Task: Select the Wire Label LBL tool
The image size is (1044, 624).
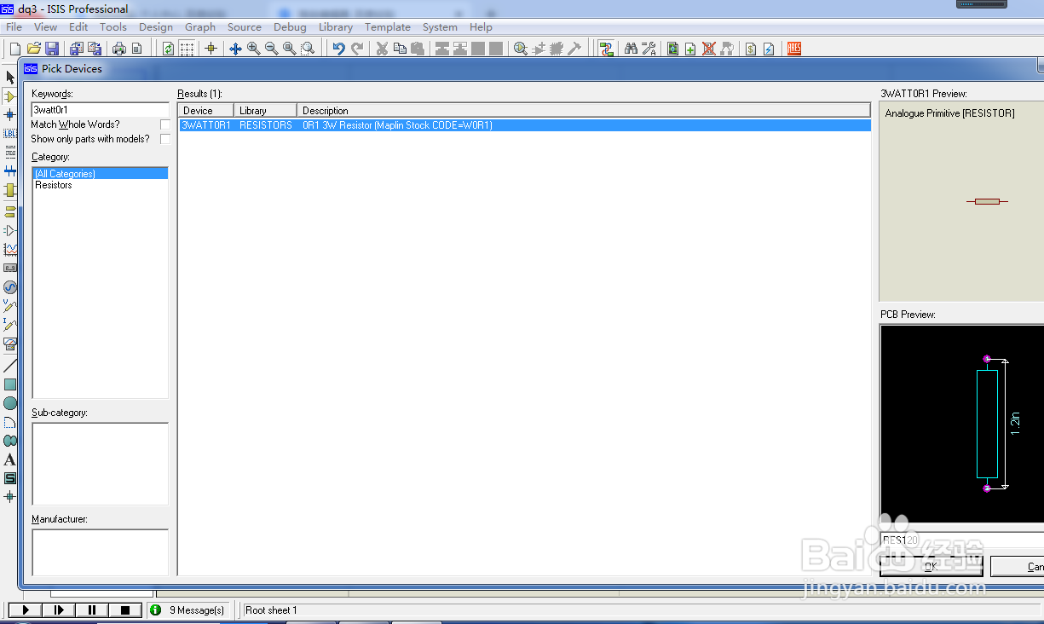Action: click(10, 133)
